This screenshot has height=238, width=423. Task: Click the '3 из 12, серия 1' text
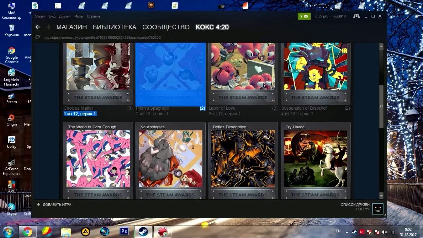point(224,114)
